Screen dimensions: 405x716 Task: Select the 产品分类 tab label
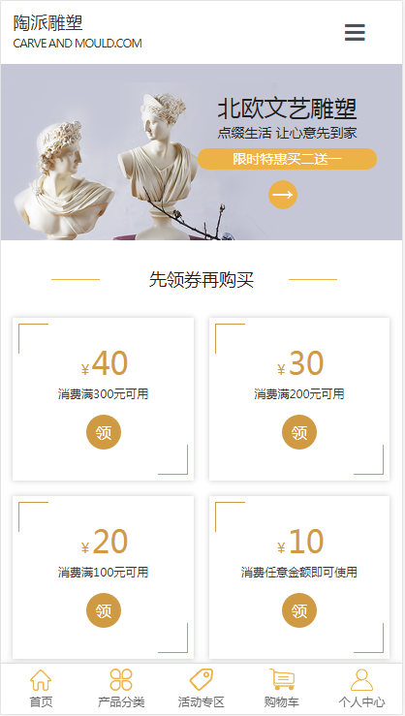pyautogui.click(x=121, y=701)
